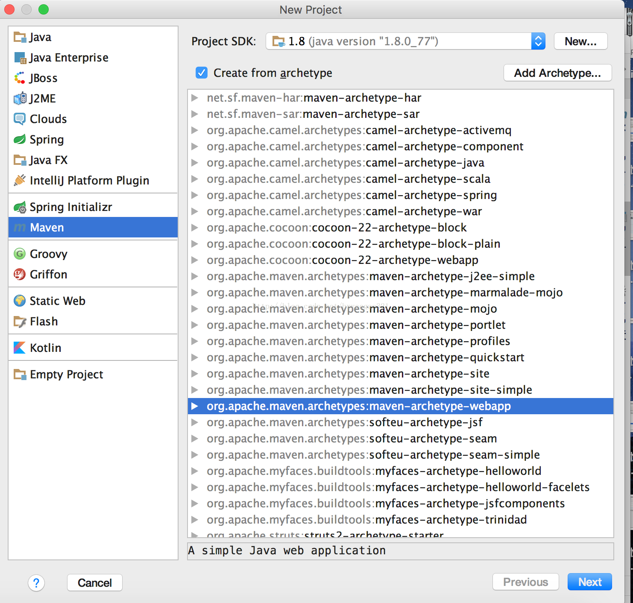Expand softeu-archetype-jsf node
The width and height of the screenshot is (633, 603).
[x=195, y=422]
